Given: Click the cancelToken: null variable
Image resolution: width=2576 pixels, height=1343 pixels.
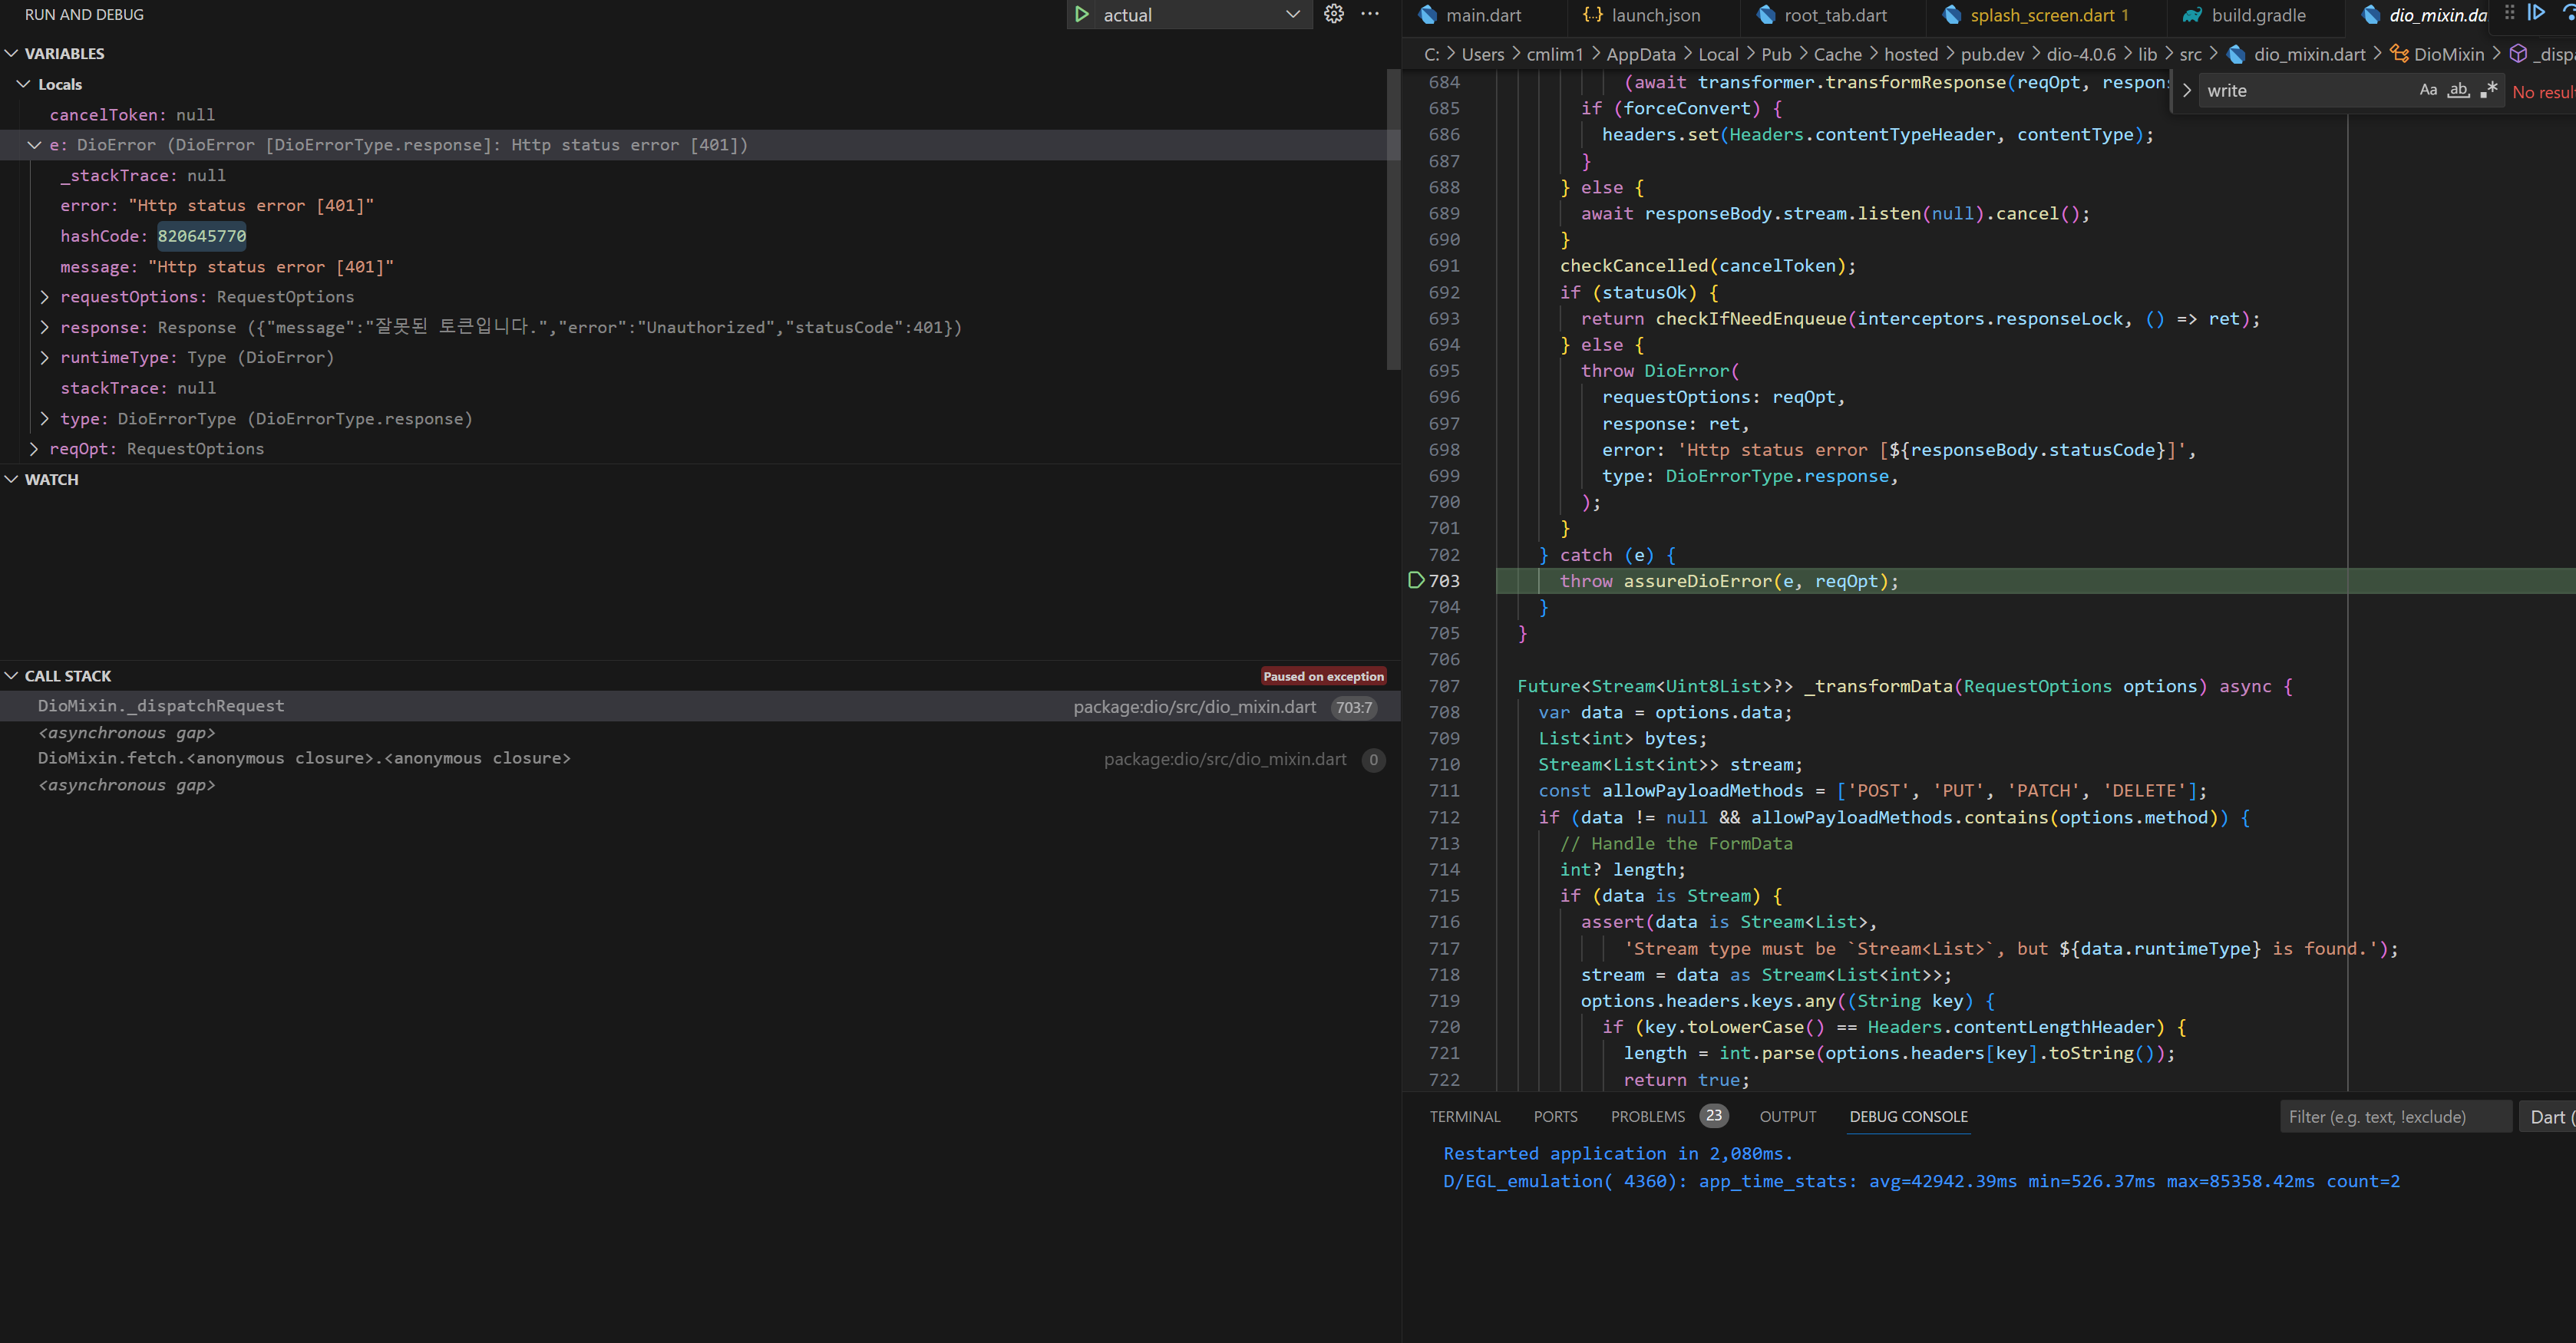Looking at the screenshot, I should pyautogui.click(x=132, y=115).
